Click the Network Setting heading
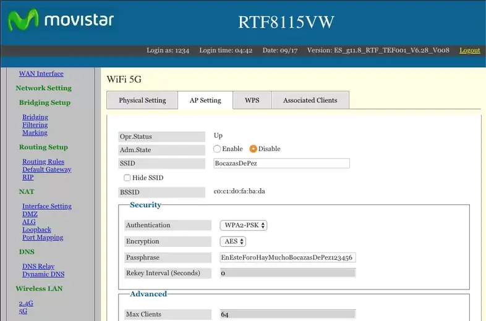 (x=44, y=88)
